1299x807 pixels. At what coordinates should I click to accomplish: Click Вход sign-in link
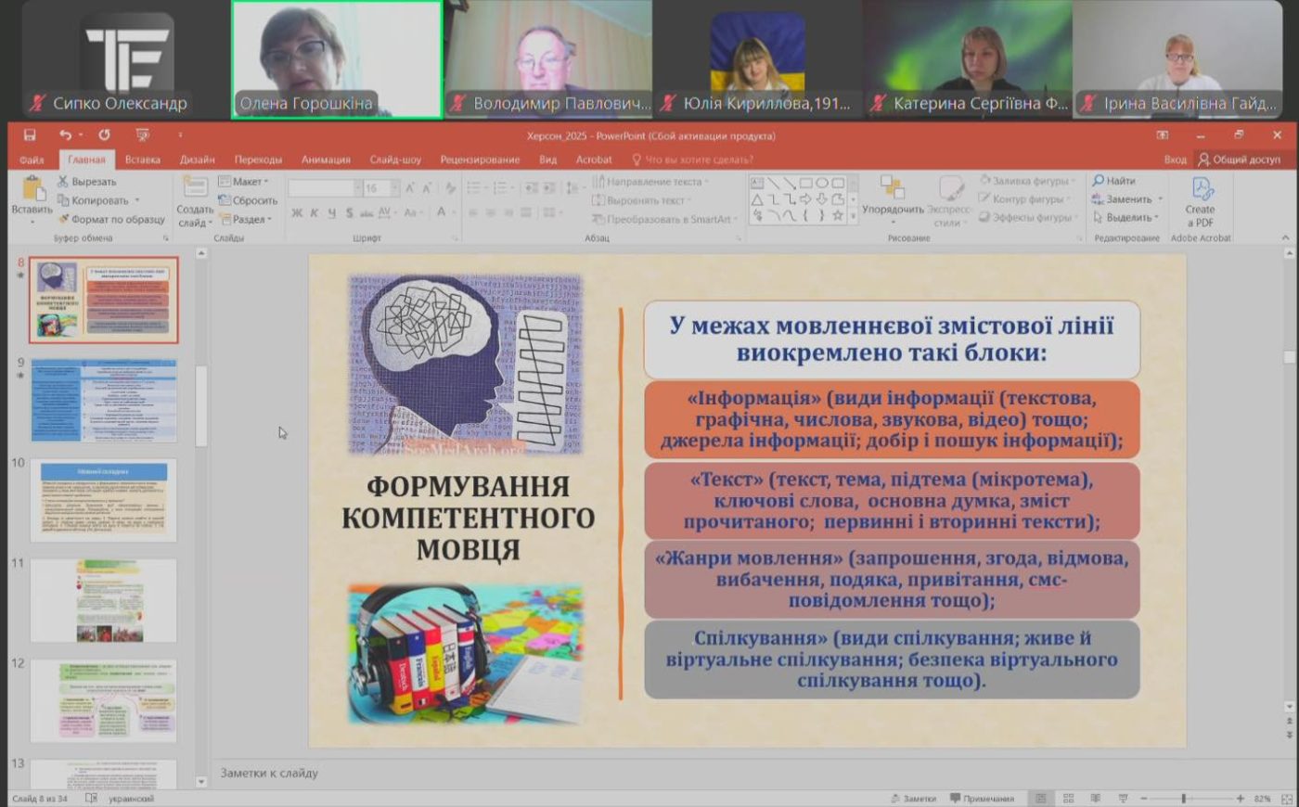1175,160
